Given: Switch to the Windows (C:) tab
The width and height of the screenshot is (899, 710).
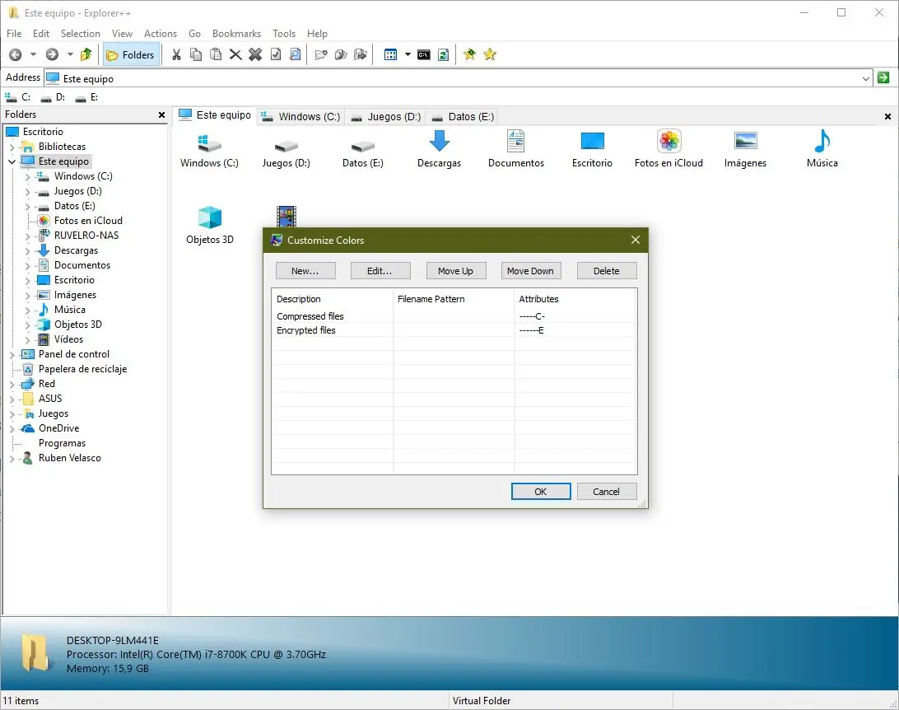Looking at the screenshot, I should point(301,116).
